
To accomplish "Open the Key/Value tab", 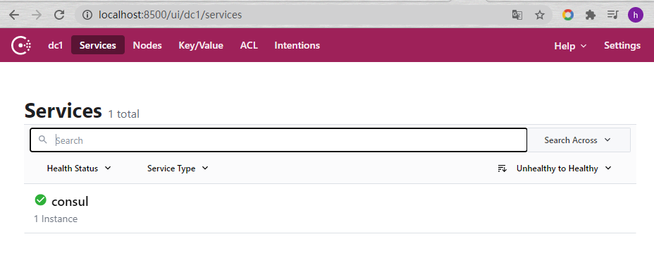I will pyautogui.click(x=201, y=46).
